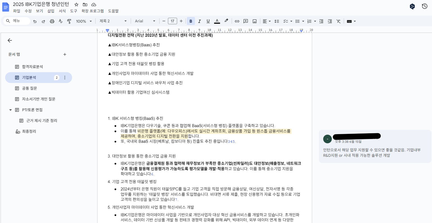The height and width of the screenshot is (223, 432).
Task: Open the comment card in margin
Action: point(375,146)
